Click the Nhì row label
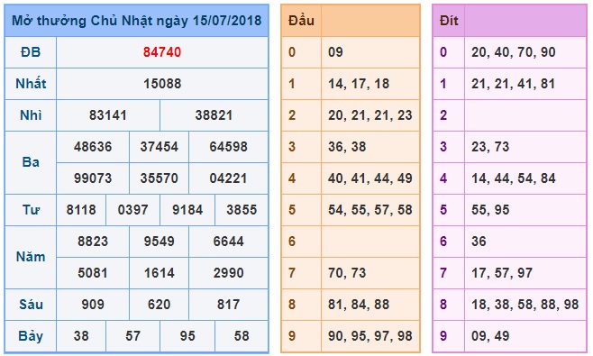Viewport: 593px width, 356px height. (x=31, y=115)
